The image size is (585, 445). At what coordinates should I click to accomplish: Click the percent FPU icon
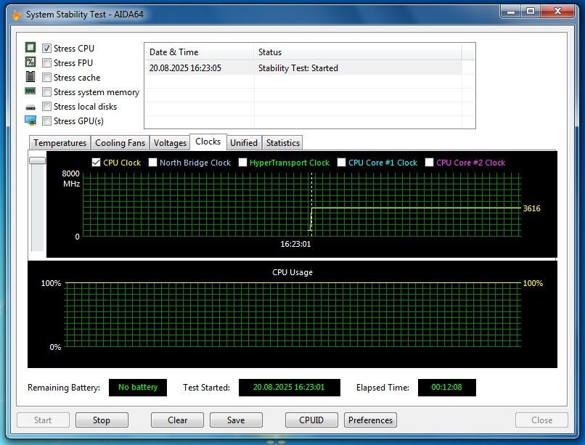(30, 62)
